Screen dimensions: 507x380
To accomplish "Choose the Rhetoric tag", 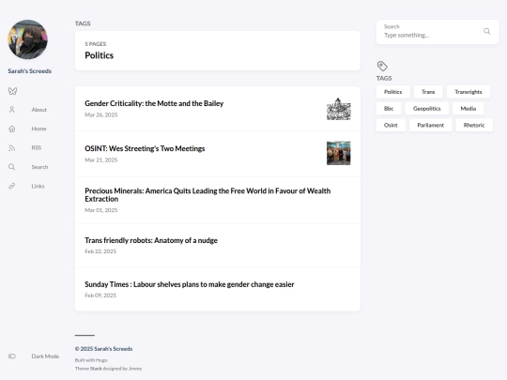I will pos(474,125).
